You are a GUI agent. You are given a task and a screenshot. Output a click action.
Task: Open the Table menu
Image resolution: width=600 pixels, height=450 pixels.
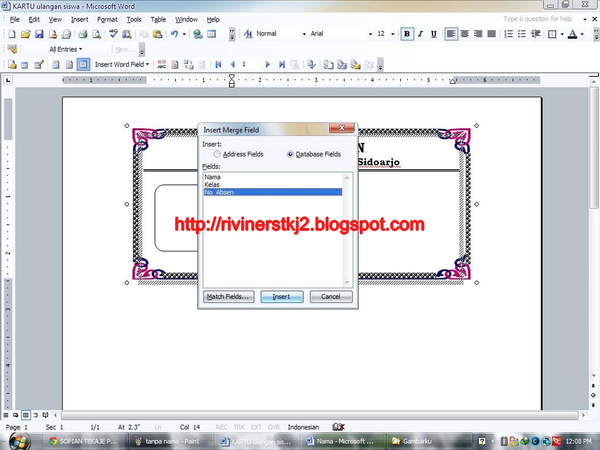coord(158,19)
